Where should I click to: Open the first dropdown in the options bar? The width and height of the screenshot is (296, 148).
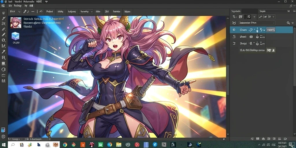click(x=15, y=12)
